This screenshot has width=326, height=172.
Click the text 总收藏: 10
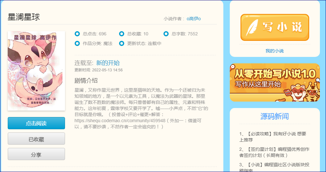point(138,34)
